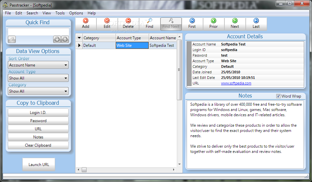The image size is (312, 182).
Task: Click Quick Find search-down arrow button
Action: 57,39
